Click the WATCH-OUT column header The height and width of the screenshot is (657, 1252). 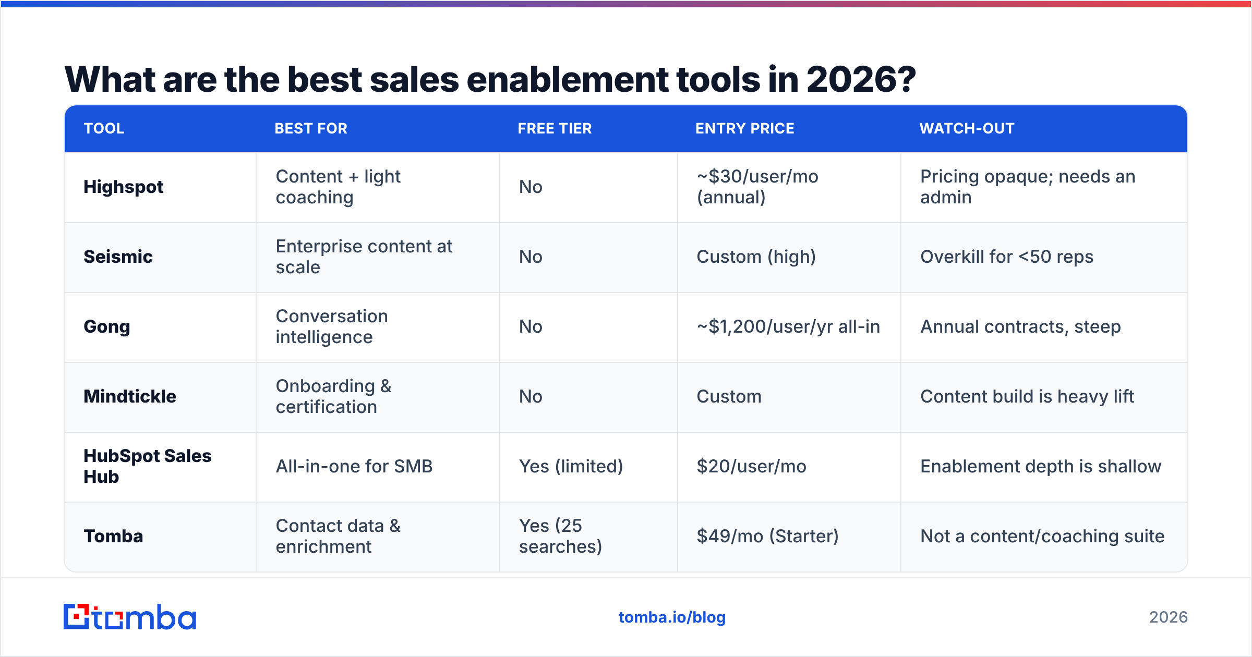(967, 128)
